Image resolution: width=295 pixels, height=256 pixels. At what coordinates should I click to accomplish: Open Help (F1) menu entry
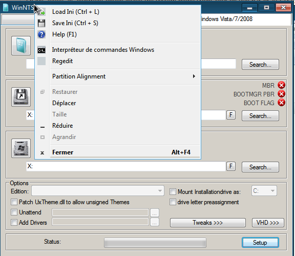tap(118, 34)
